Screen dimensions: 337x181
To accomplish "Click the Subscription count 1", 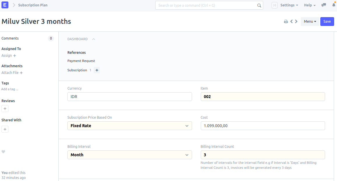I will (90, 70).
